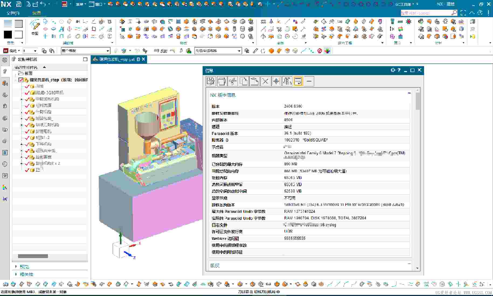The width and height of the screenshot is (493, 296).
Task: Click the red prohibited-circle icon in selection bar
Action: click(x=320, y=51)
